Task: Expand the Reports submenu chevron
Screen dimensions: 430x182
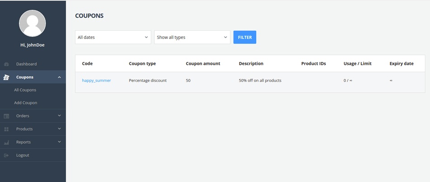Action: click(x=59, y=142)
